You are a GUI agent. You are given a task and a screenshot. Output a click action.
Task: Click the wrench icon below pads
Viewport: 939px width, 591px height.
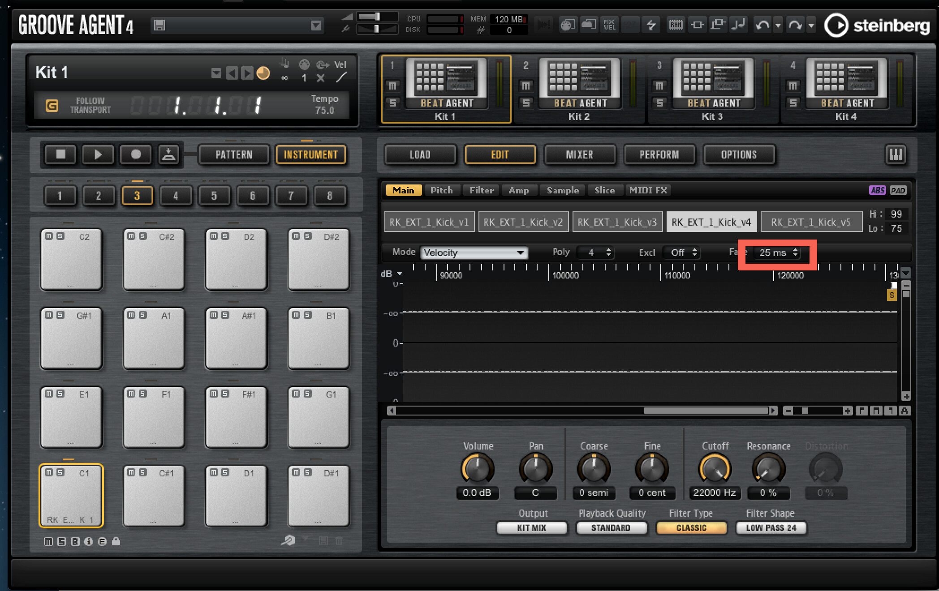[288, 541]
